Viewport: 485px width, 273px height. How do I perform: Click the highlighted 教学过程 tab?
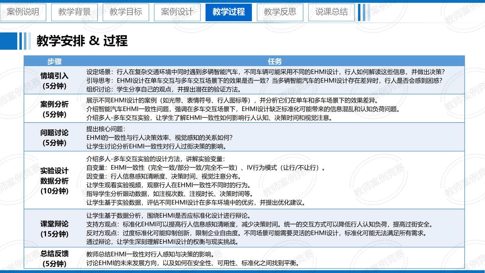[x=229, y=12]
